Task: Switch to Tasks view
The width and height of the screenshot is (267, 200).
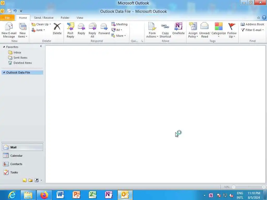Action: click(x=22, y=172)
